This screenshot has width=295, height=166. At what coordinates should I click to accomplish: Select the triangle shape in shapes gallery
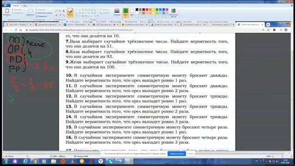click(95, 10)
